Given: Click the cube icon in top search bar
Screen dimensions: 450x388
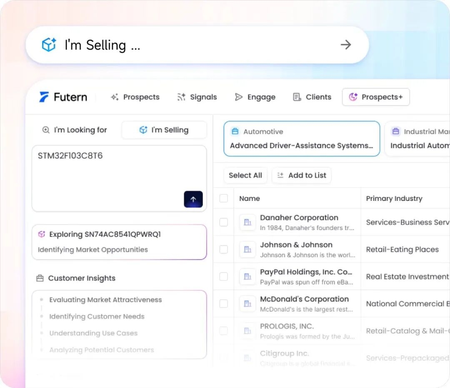Looking at the screenshot, I should pyautogui.click(x=49, y=45).
